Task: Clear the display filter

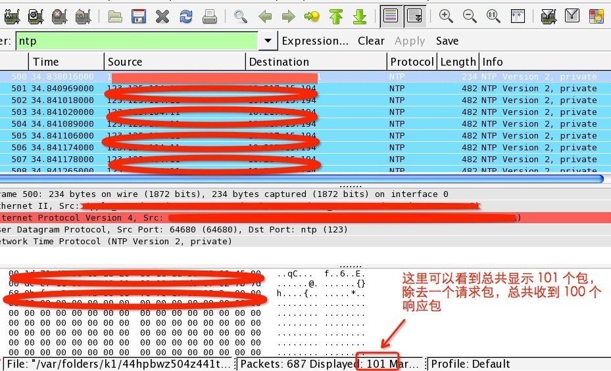Action: [x=371, y=41]
